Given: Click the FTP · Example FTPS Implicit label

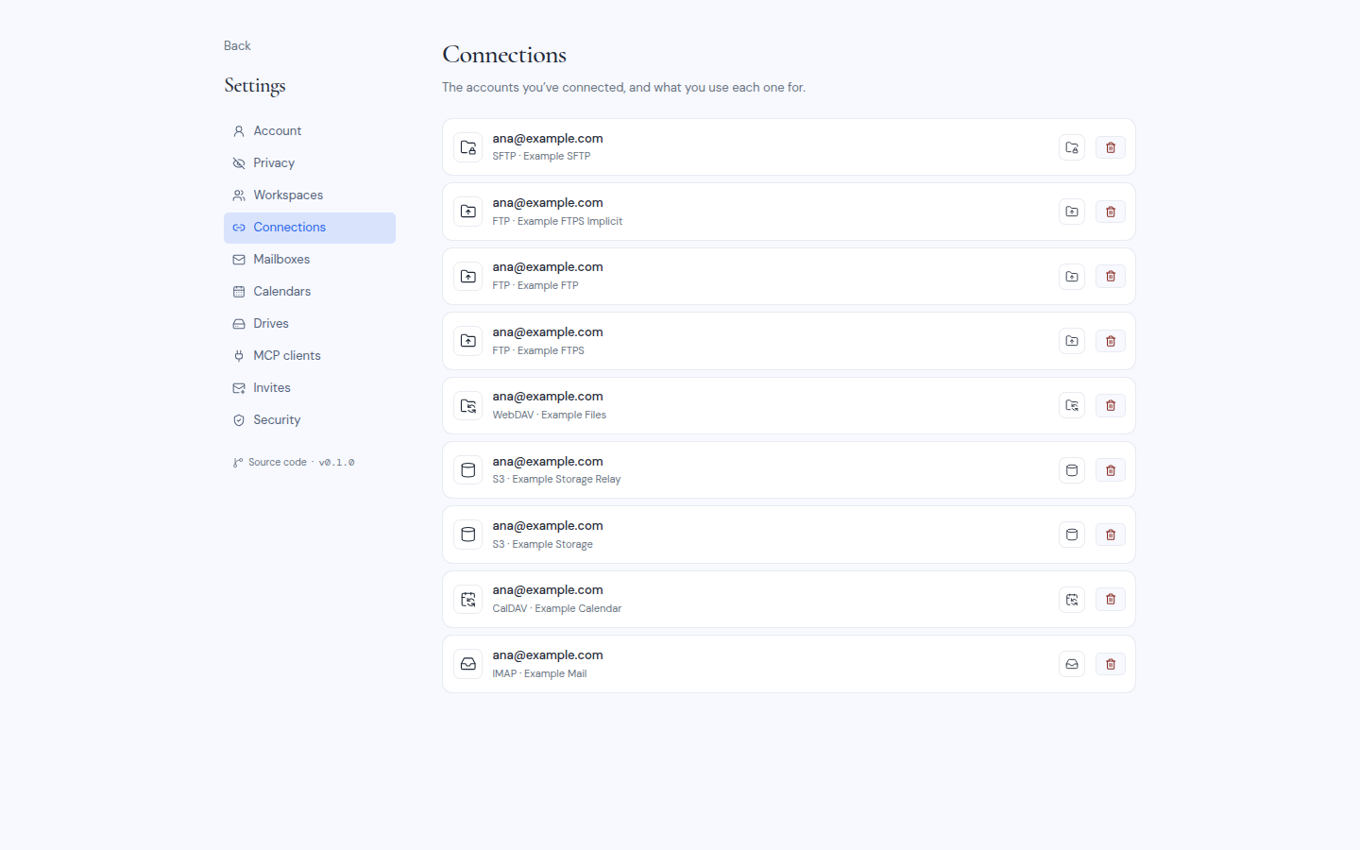Looking at the screenshot, I should pos(557,222).
